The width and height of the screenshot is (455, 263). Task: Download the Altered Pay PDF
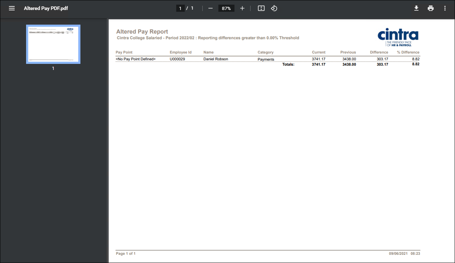[416, 8]
